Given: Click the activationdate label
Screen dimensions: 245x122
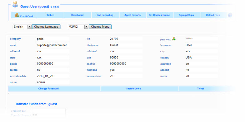Looking at the screenshot, I should [x=18, y=76].
